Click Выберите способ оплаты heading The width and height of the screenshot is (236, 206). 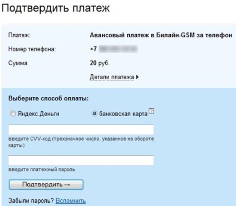(x=48, y=98)
